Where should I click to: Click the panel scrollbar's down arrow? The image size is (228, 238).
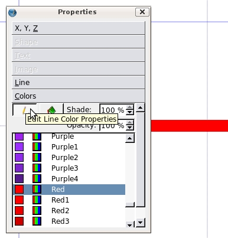(x=141, y=223)
